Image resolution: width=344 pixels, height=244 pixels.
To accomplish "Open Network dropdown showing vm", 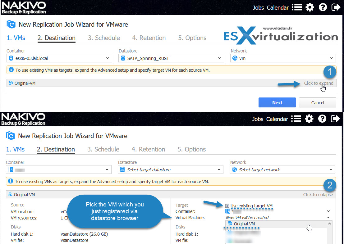I will click(283, 58).
